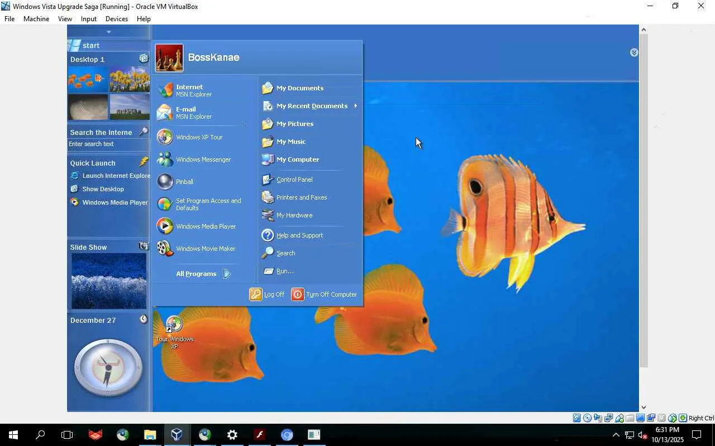Open Internet MSN Explorer from Start menu
Viewport: 715px width, 446px height.
click(x=204, y=90)
